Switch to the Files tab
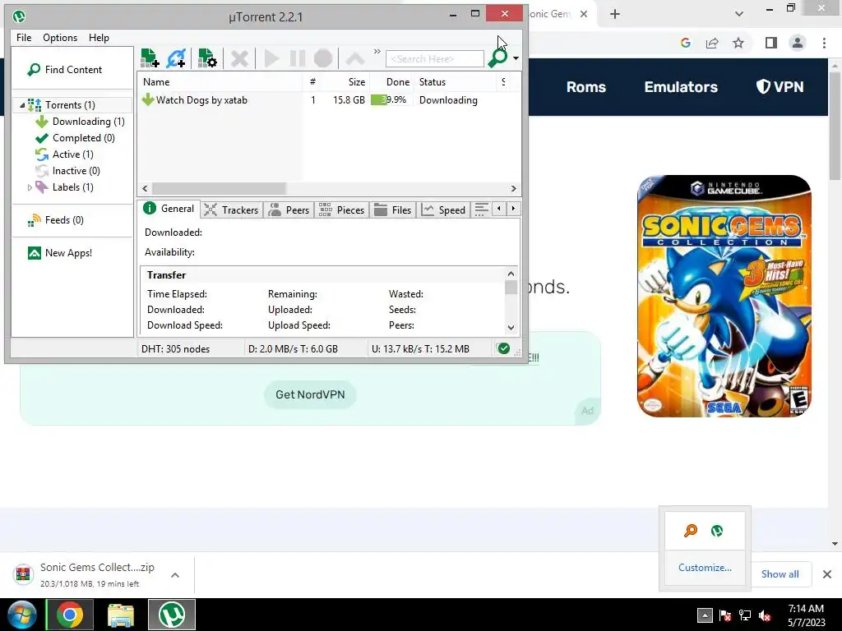Image resolution: width=842 pixels, height=631 pixels. [393, 210]
